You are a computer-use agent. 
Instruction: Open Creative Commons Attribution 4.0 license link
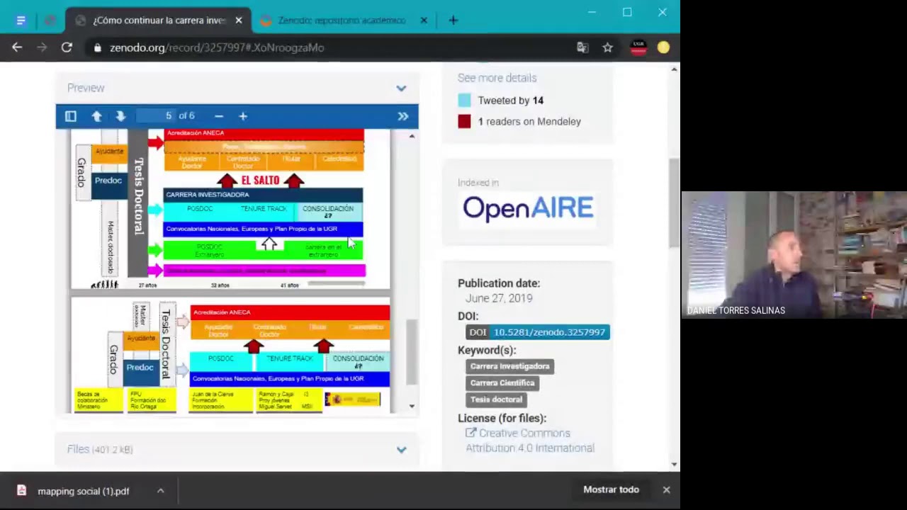(x=530, y=441)
